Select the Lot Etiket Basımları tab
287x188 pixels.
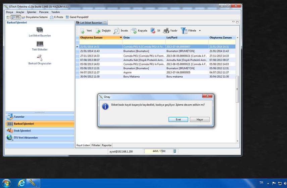point(91,23)
